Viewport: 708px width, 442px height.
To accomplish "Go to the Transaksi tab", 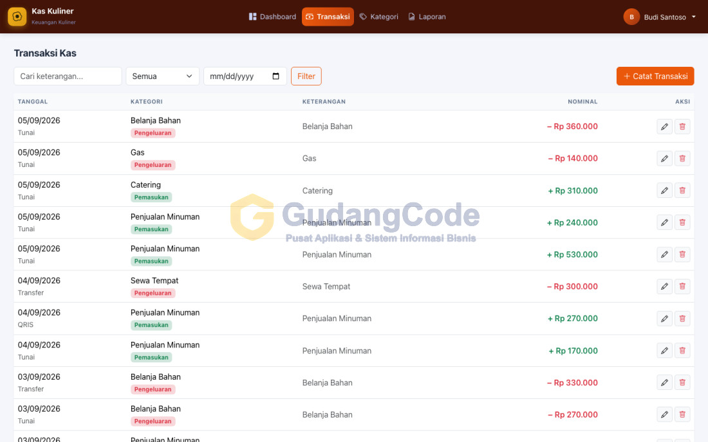I will coord(328,17).
